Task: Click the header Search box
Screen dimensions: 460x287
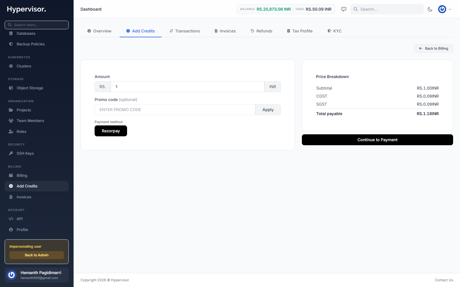Action: click(387, 9)
